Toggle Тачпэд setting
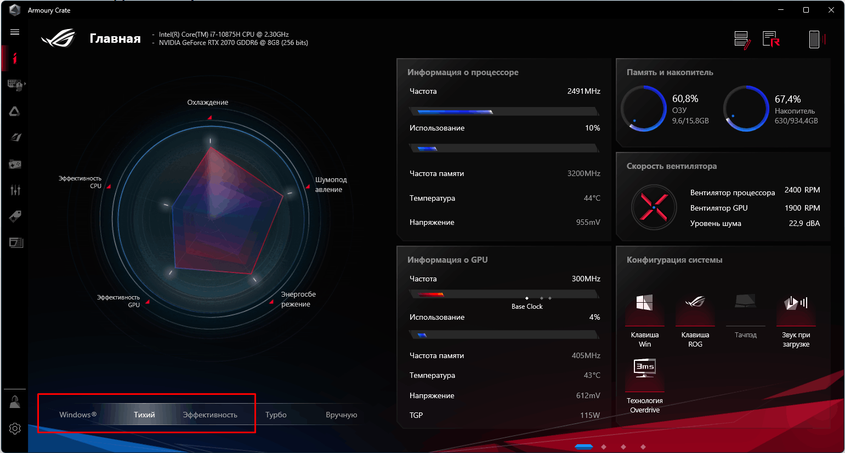 click(746, 316)
